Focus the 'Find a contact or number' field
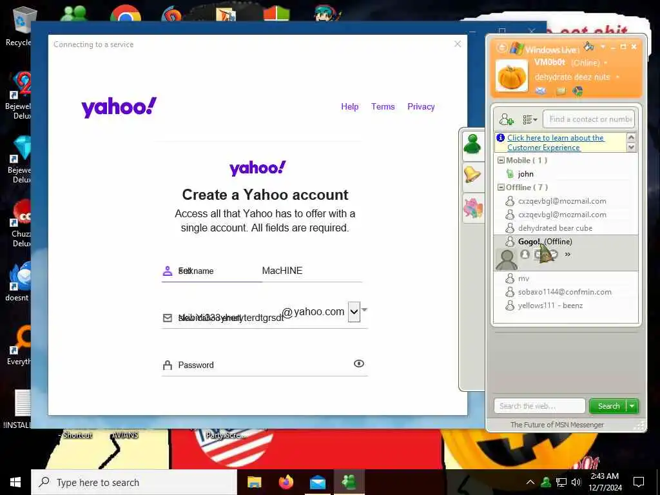The width and height of the screenshot is (660, 495). point(589,119)
